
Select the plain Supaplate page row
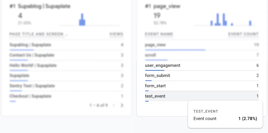(66, 76)
